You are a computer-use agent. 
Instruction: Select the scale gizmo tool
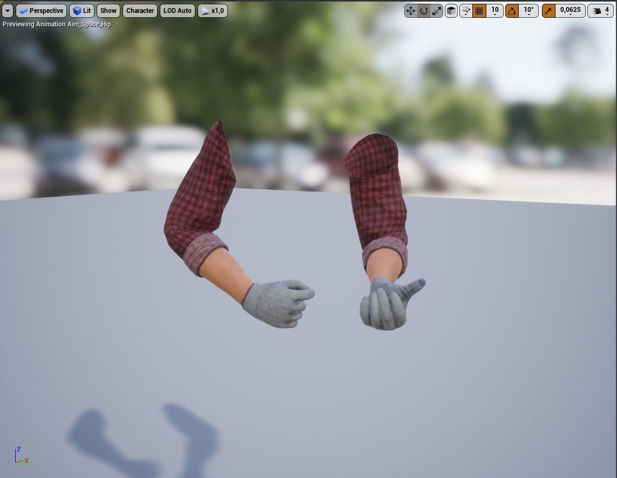click(436, 11)
